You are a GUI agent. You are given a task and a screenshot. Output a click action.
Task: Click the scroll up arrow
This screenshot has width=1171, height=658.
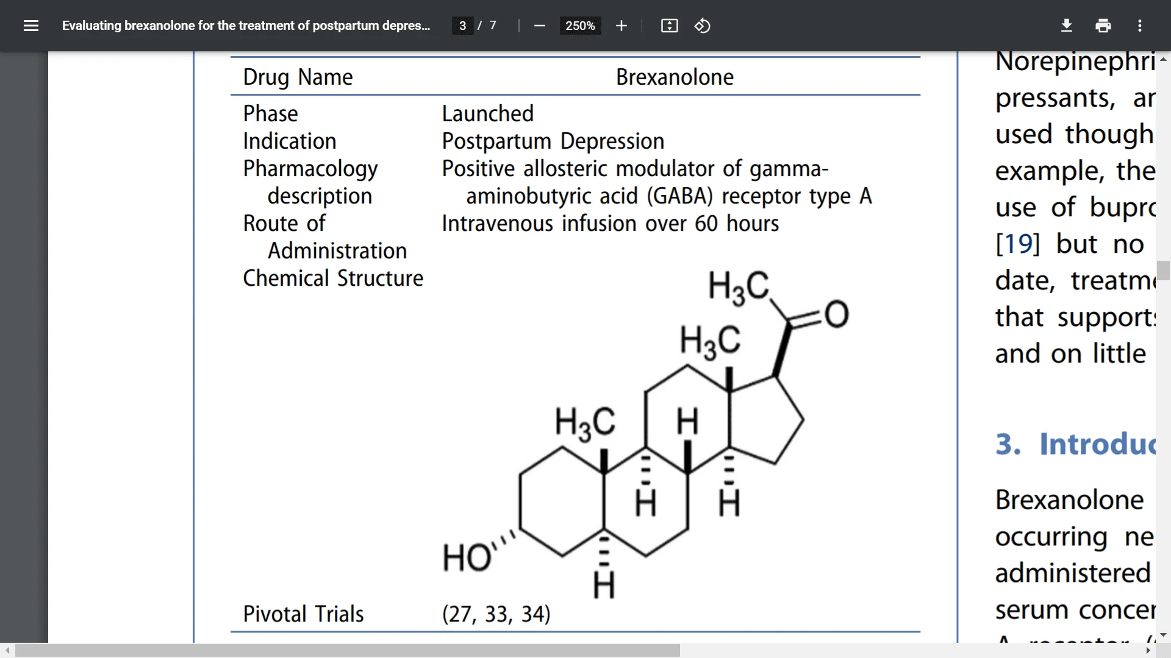[1163, 59]
